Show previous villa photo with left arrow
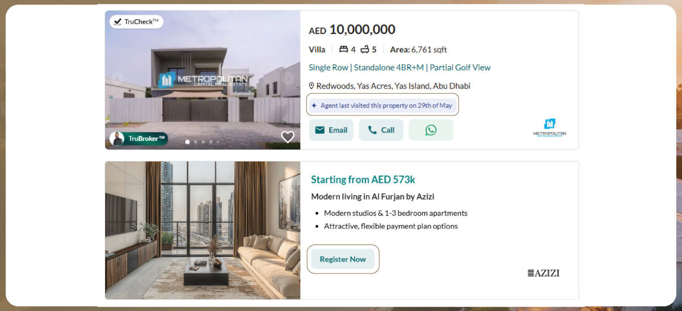 coord(118,78)
